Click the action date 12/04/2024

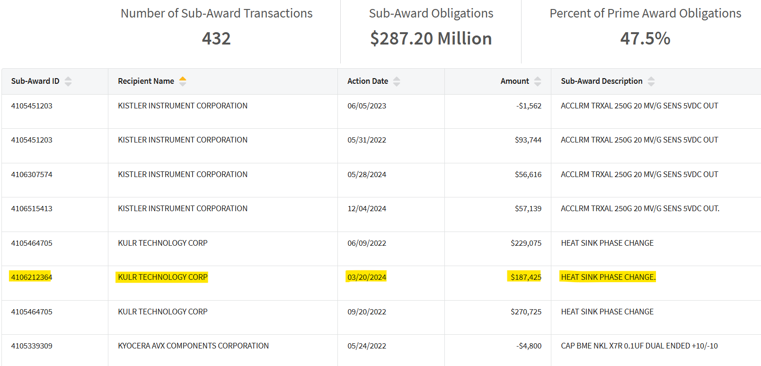click(367, 209)
